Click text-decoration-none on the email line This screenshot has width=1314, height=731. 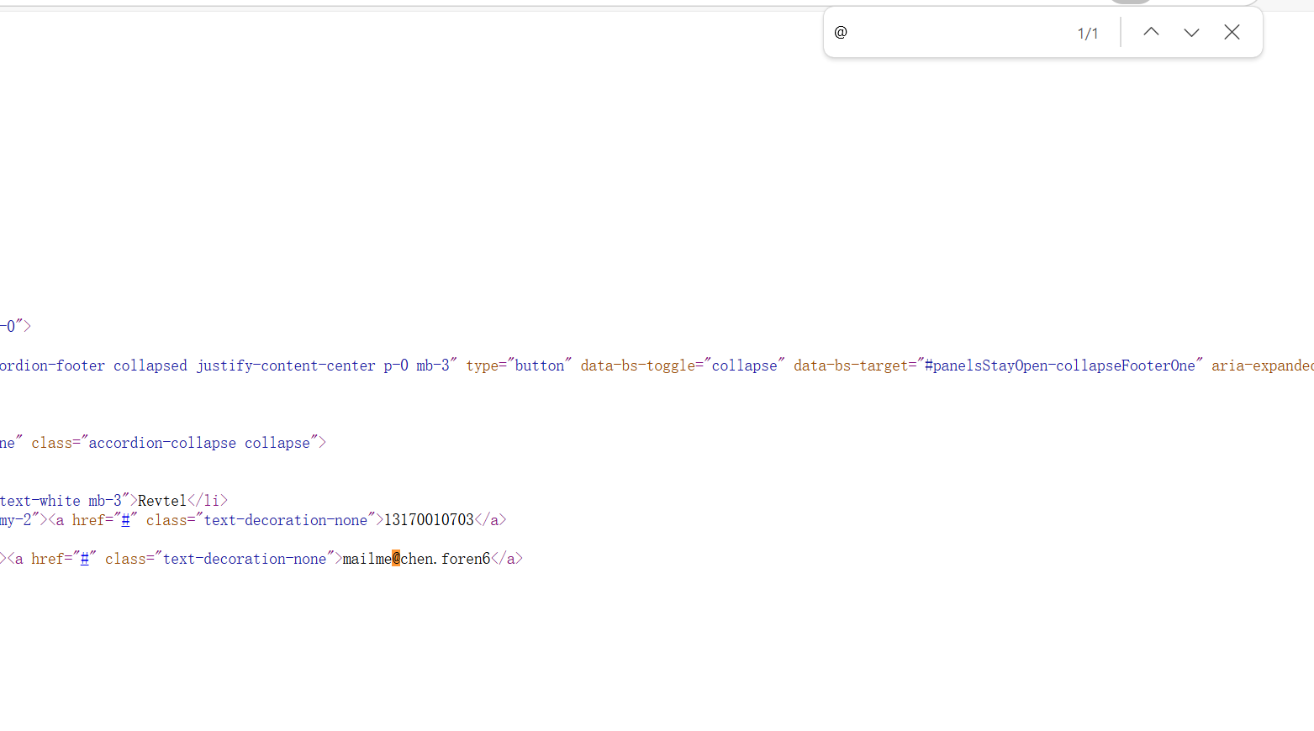point(245,559)
